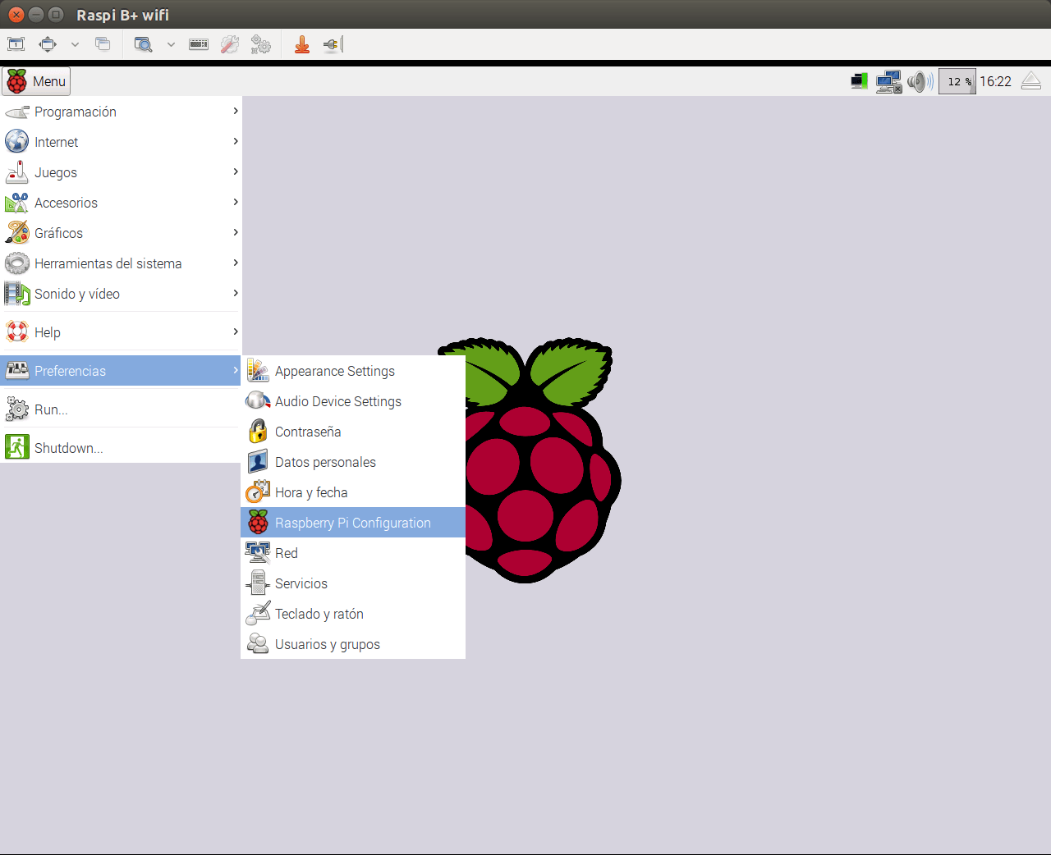The image size is (1051, 855).
Task: Select Raspberry Pi Configuration
Action: click(352, 522)
